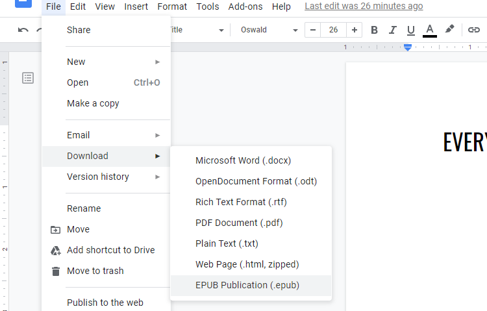
Task: Open the 'Last edit was 26 minutes ago' link
Action: (x=364, y=6)
